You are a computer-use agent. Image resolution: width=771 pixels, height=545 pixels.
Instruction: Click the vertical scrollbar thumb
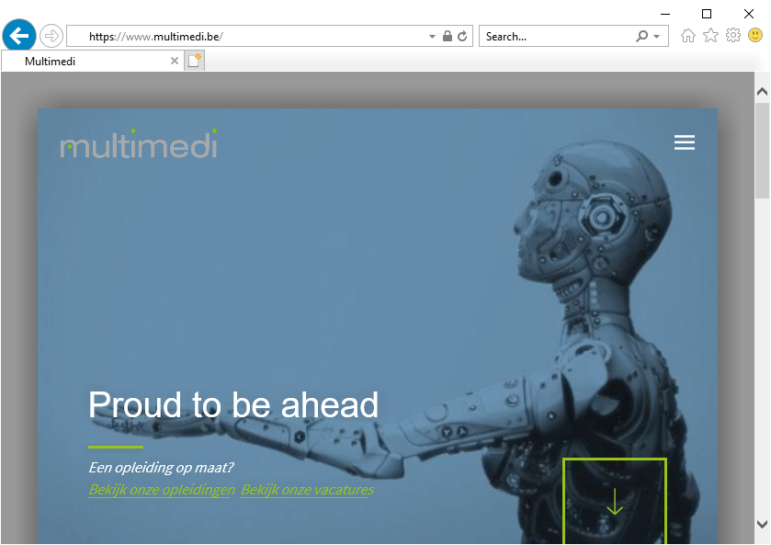pos(762,151)
